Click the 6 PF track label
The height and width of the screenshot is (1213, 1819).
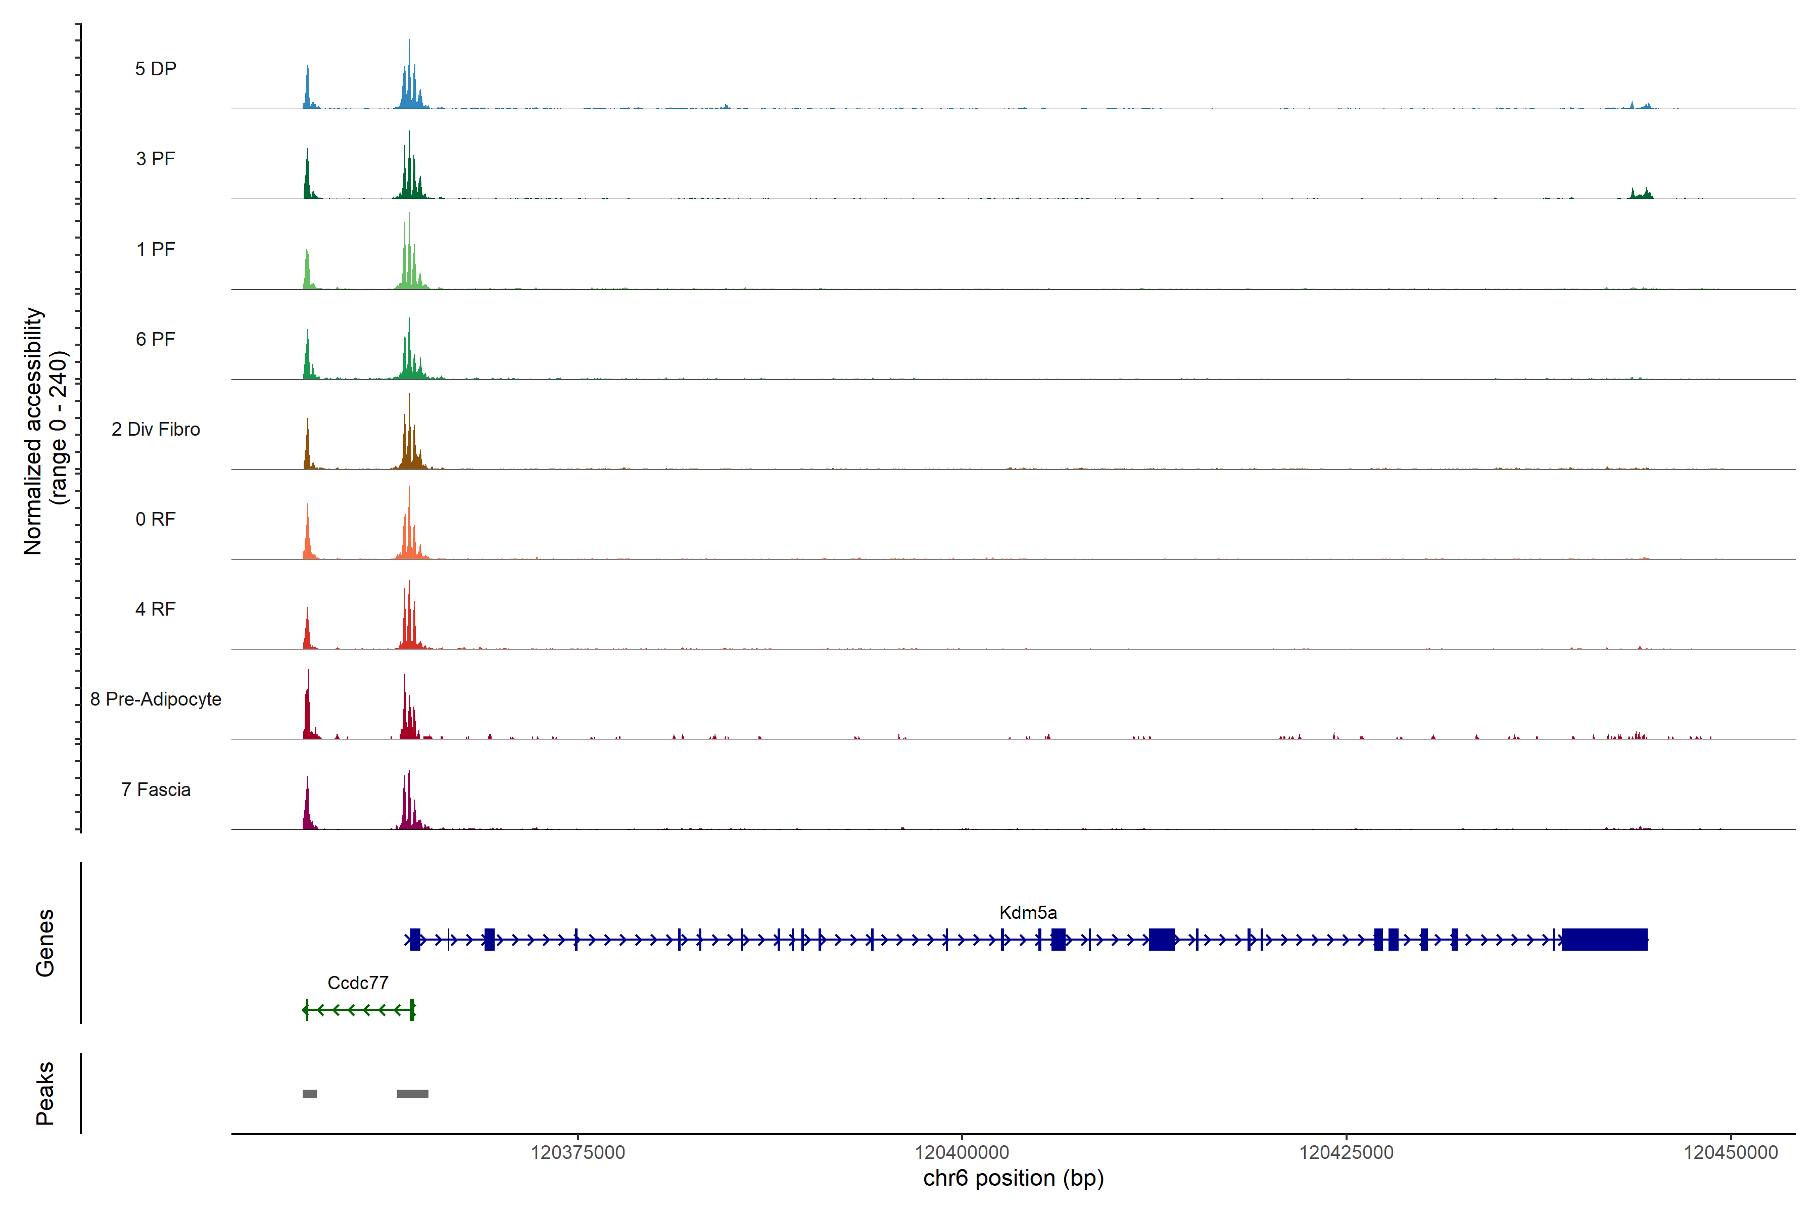(156, 339)
